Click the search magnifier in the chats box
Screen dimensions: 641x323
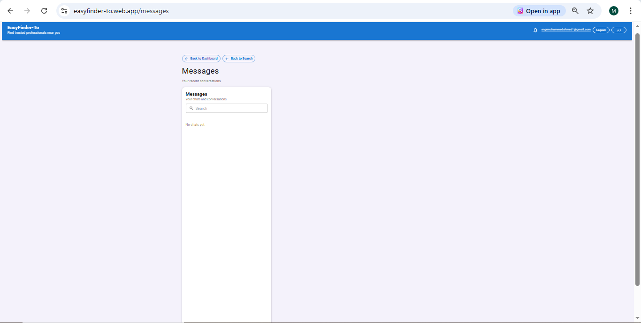[x=191, y=108]
